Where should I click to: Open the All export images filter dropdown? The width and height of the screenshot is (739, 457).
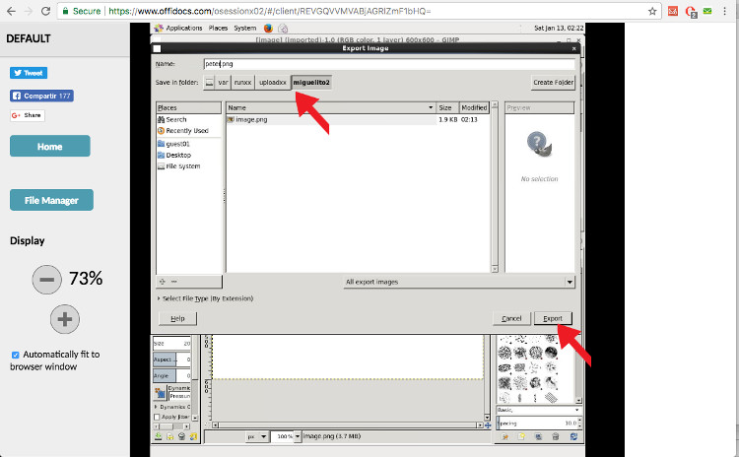[459, 282]
